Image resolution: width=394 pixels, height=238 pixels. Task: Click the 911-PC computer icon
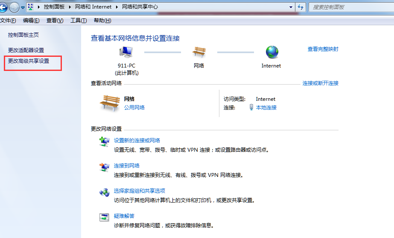tap(126, 52)
